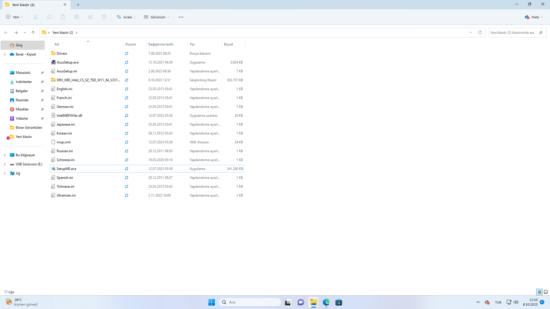Open Indirilenler (Downloads) folder in sidebar
This screenshot has width=550, height=309.
point(23,82)
